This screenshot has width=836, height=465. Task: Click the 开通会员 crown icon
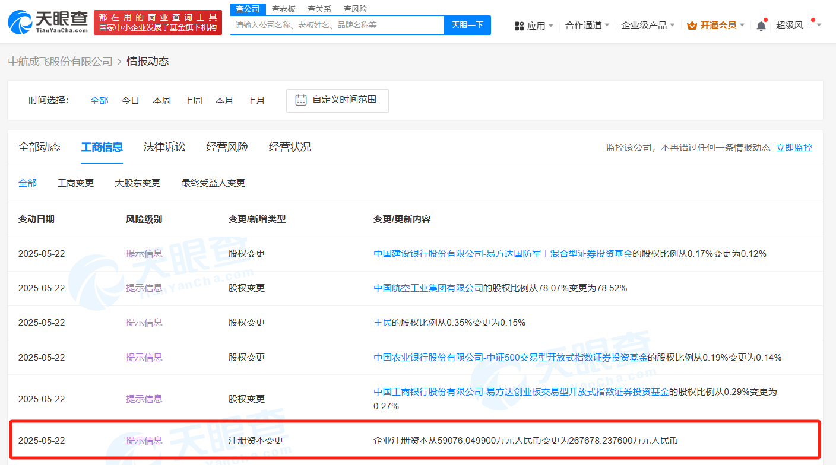pos(692,26)
